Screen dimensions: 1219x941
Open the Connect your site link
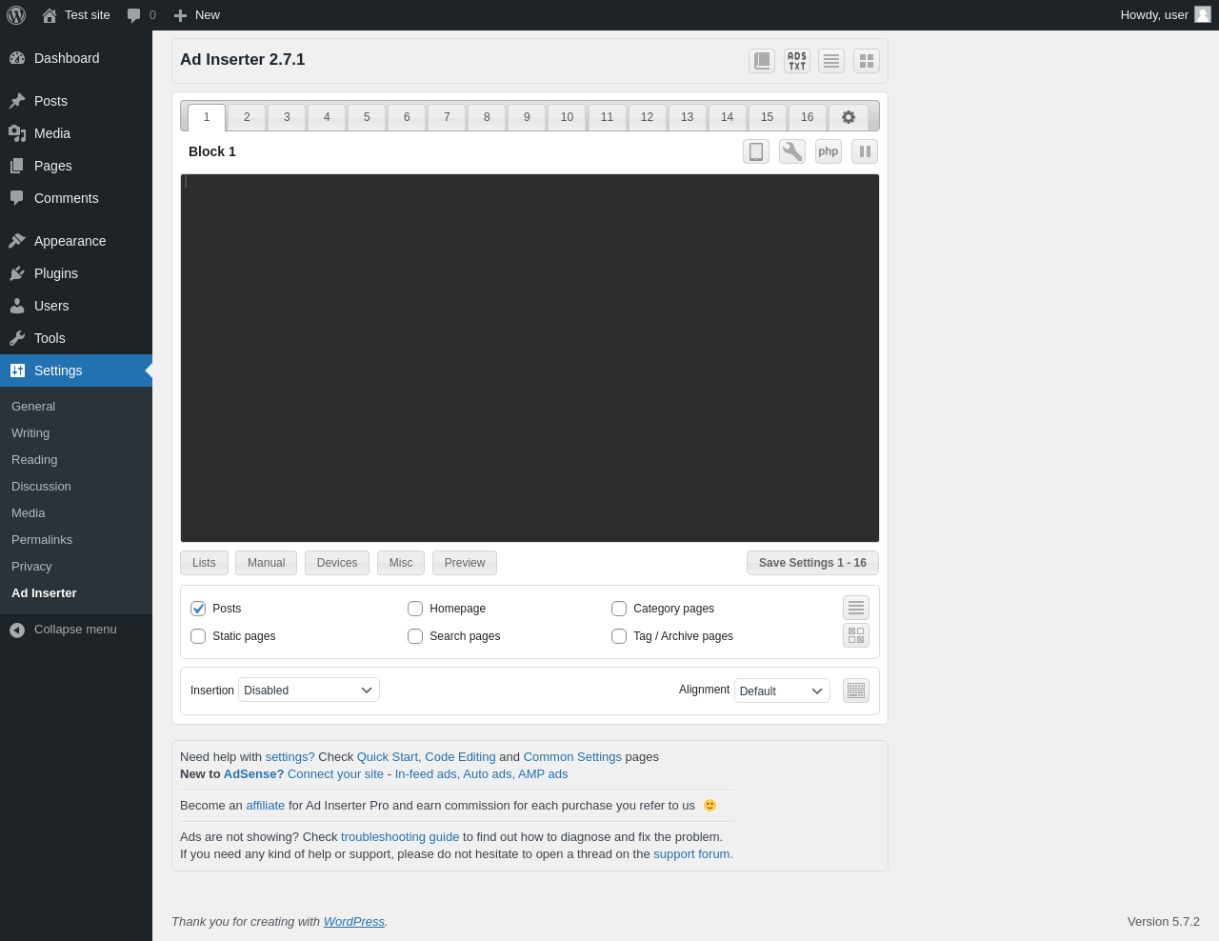click(335, 774)
